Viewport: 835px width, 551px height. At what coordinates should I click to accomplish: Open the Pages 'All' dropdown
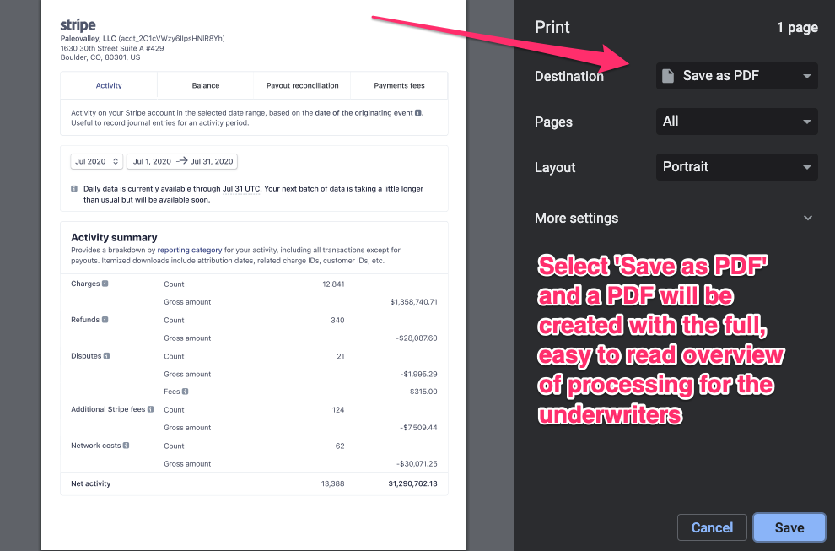point(736,122)
